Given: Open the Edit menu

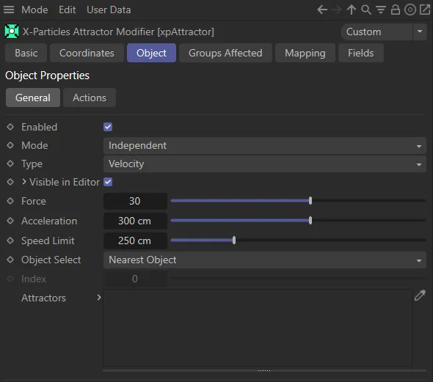Looking at the screenshot, I should (67, 10).
